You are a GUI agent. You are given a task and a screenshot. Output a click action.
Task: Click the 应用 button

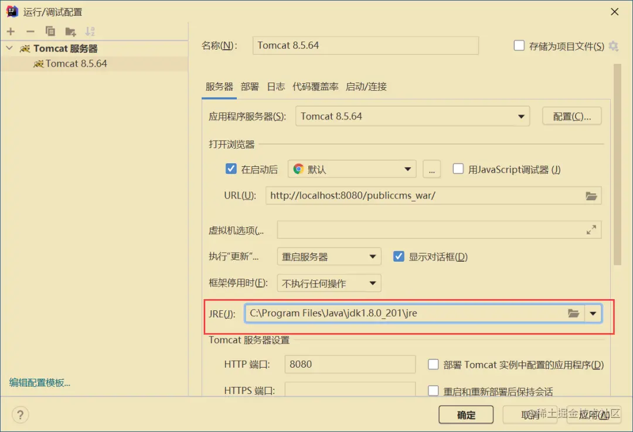[594, 414]
